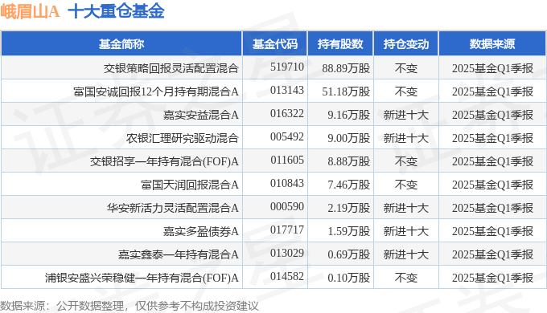Click the 基金代码 column header
This screenshot has height=313, width=547.
coord(274,44)
